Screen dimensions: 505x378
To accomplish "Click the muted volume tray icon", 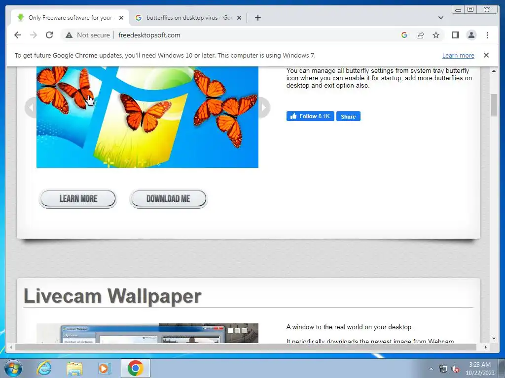I will [455, 369].
